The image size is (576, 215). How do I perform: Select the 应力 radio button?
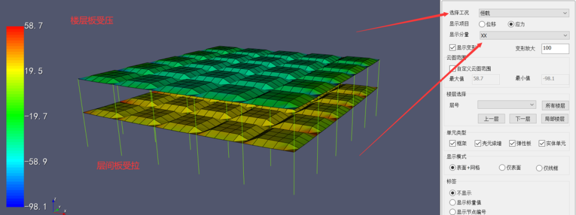pos(511,24)
